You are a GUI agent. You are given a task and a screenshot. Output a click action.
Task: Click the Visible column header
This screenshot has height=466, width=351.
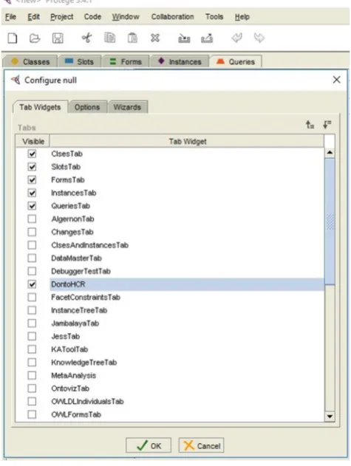(33, 142)
